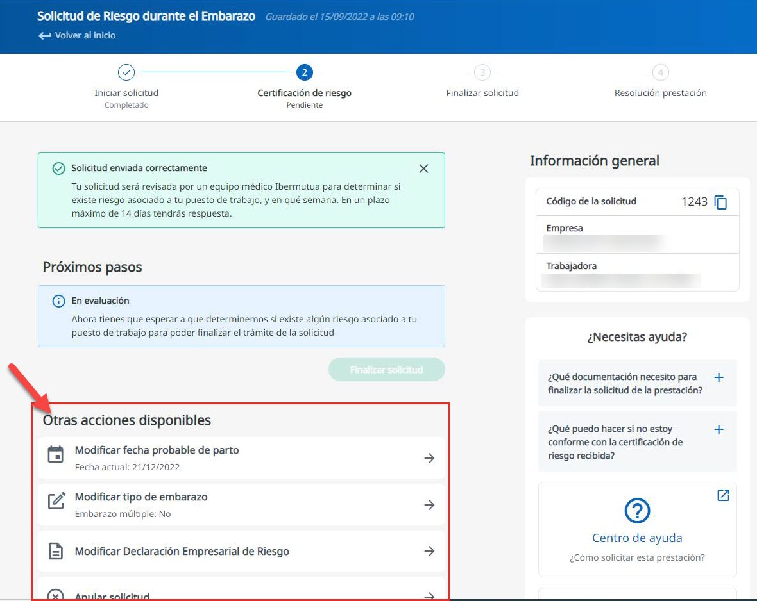Click the document icon for Declaración Empresarial
757x601 pixels.
click(56, 551)
